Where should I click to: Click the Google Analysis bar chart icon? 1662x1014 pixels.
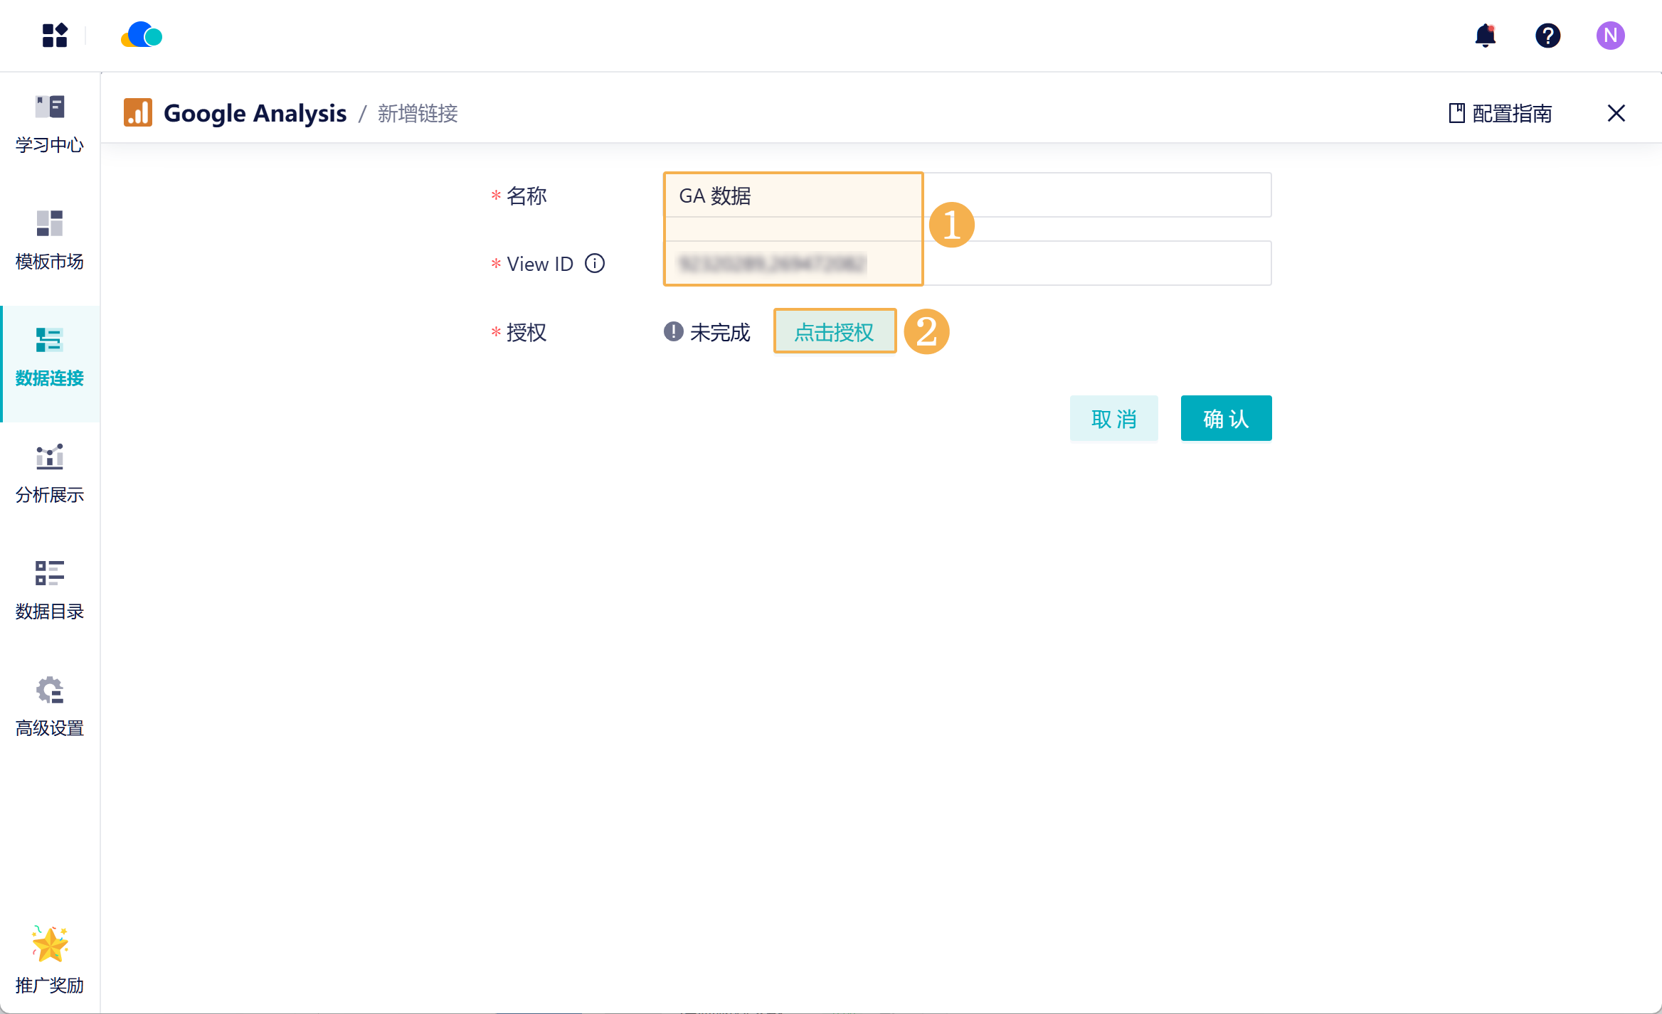(x=138, y=113)
